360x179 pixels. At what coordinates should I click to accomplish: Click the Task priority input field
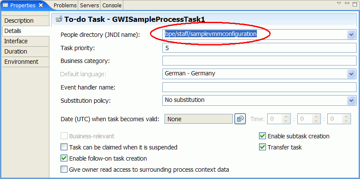(259, 48)
